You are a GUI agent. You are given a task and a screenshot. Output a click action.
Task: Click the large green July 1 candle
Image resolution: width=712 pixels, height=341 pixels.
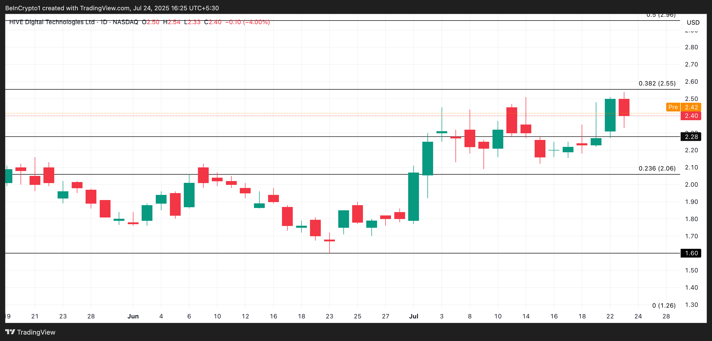(x=414, y=197)
